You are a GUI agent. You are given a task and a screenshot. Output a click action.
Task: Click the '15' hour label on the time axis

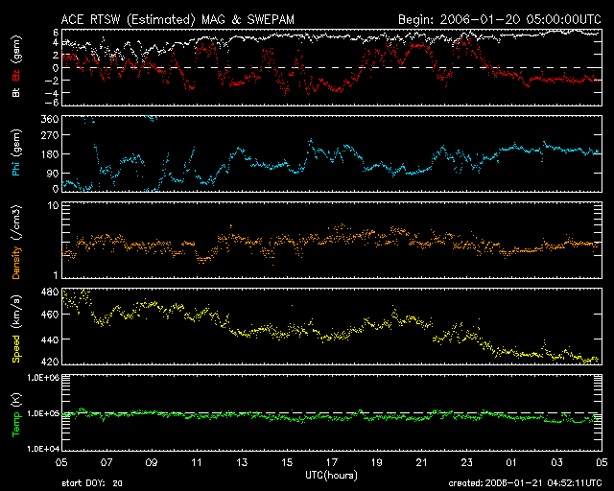coord(287,463)
